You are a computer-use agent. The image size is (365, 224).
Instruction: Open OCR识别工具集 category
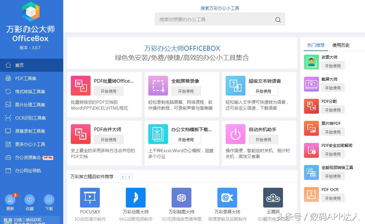[31, 118]
